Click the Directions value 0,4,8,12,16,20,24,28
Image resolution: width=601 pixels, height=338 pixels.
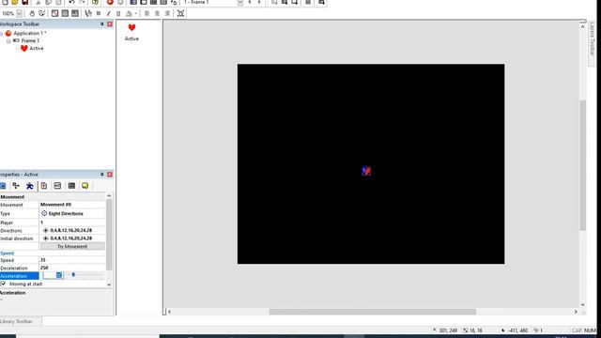[x=72, y=230]
